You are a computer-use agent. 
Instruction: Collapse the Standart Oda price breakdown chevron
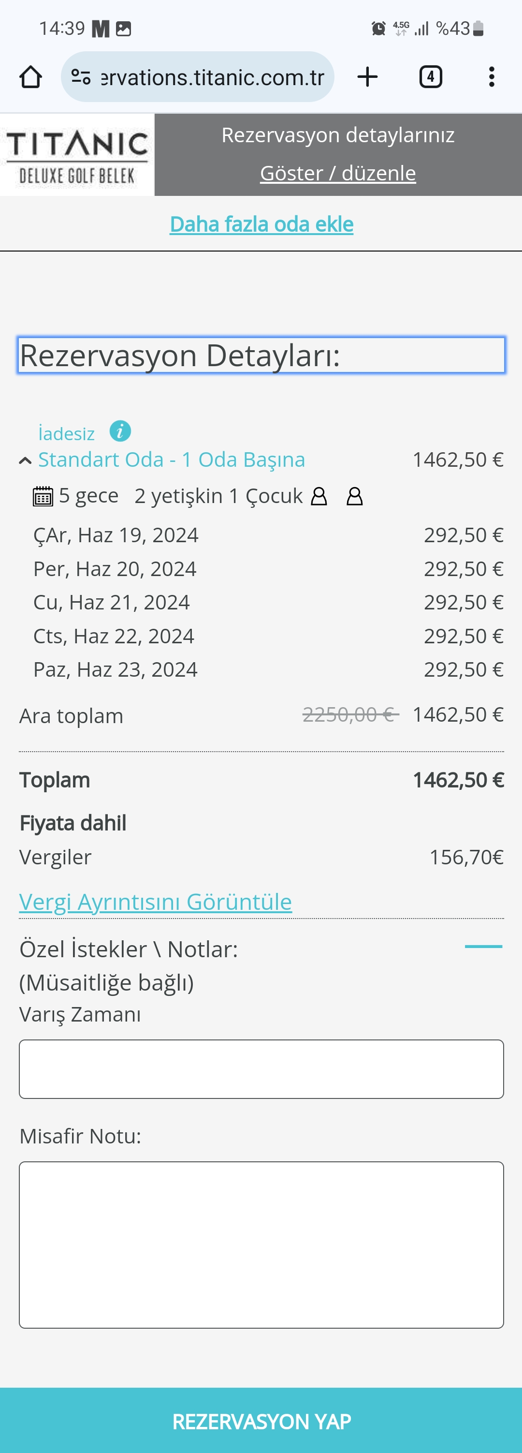(25, 461)
